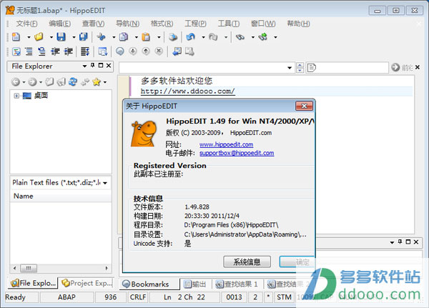Viewport: 429px width, 308px height.
Task: Click the Copy toolbar icon
Action: tap(124, 37)
